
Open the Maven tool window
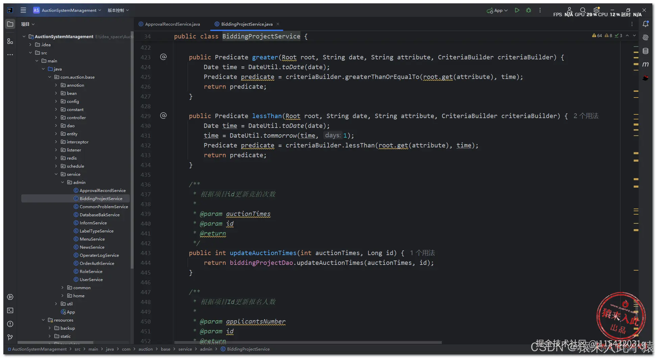646,64
